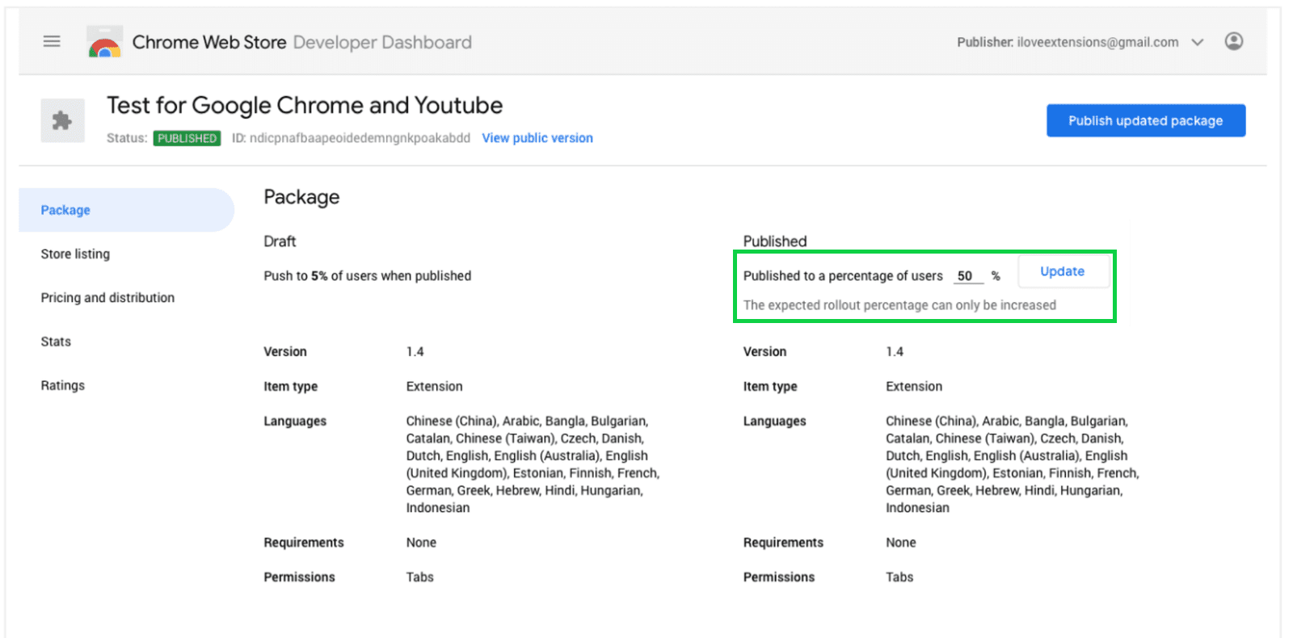The height and width of the screenshot is (638, 1293).
Task: Click the extension puzzle piece icon
Action: click(x=62, y=120)
